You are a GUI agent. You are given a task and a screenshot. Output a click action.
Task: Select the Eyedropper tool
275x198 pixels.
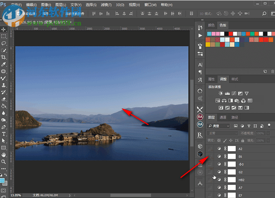click(4, 64)
